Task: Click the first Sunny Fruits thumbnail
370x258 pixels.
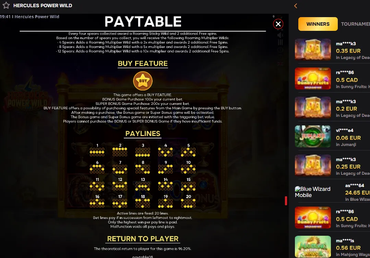Action: point(313,78)
